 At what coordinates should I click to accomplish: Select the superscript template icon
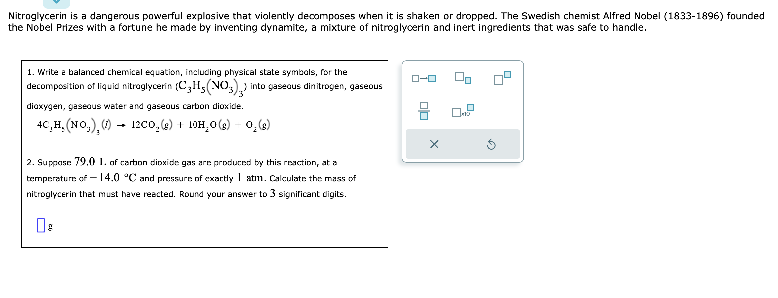502,78
